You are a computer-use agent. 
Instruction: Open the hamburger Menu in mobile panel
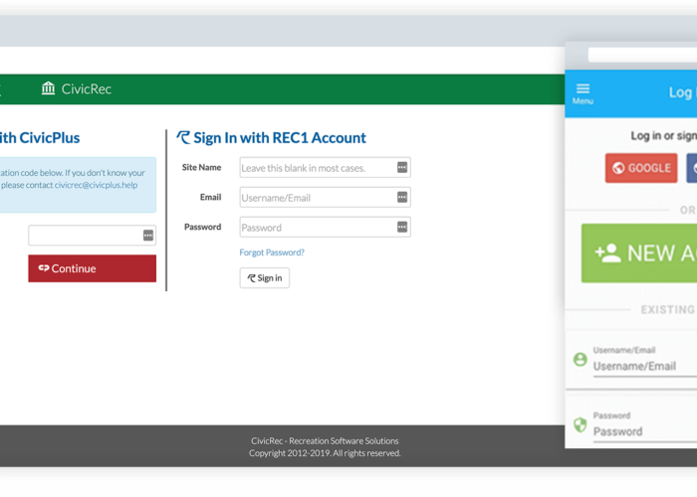pos(582,93)
